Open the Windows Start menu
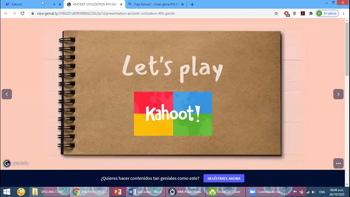Viewport: 350px width, 197px height. pyautogui.click(x=7, y=192)
